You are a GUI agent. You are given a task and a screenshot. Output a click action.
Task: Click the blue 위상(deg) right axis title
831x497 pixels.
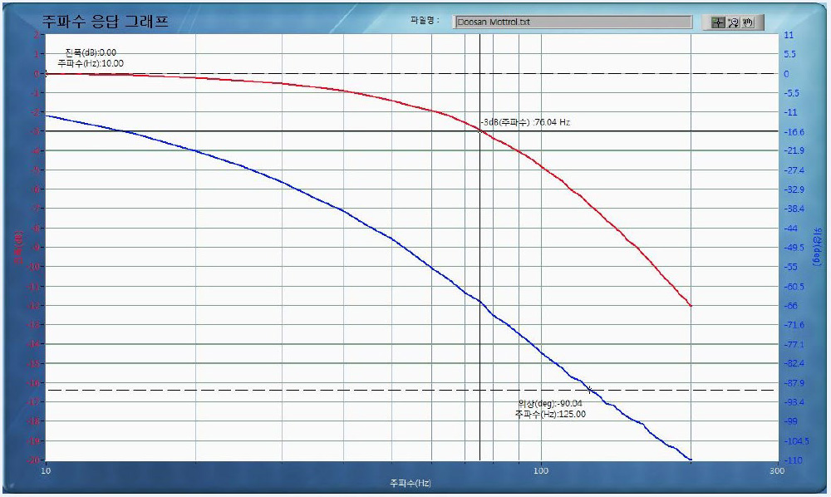[816, 249]
